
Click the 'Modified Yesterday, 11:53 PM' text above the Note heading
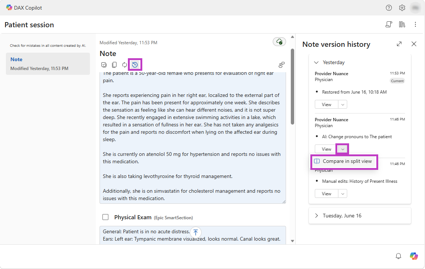[x=128, y=43]
